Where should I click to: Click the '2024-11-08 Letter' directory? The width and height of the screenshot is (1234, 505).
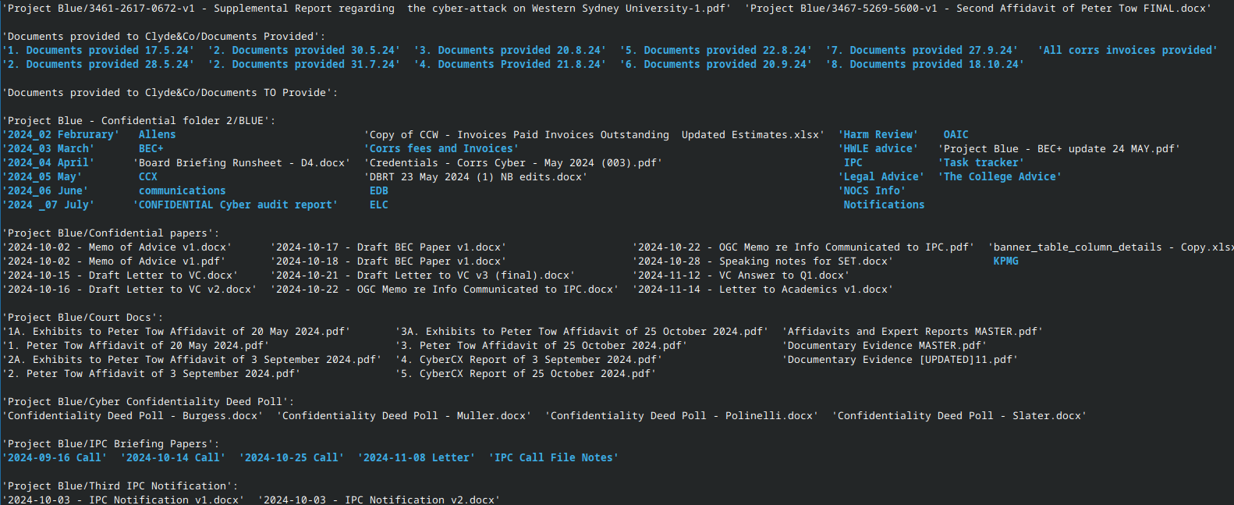417,457
